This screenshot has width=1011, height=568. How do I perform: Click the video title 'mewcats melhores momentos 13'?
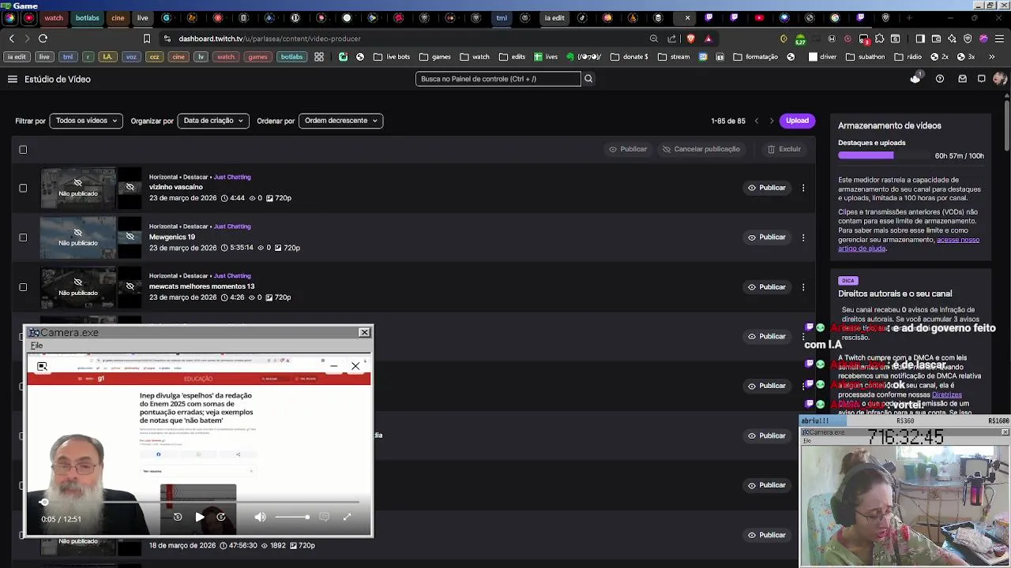coord(201,286)
